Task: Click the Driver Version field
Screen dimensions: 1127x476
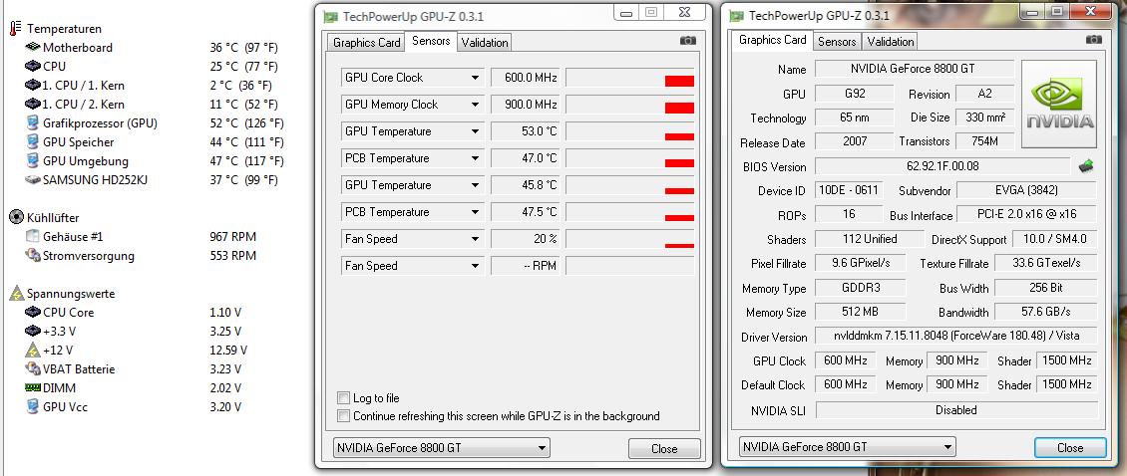Action: coord(956,336)
